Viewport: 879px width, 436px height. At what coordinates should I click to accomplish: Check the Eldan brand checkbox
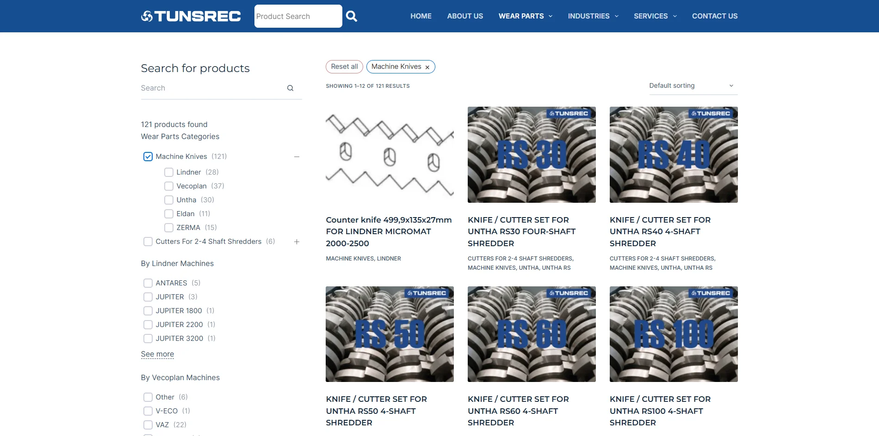169,214
